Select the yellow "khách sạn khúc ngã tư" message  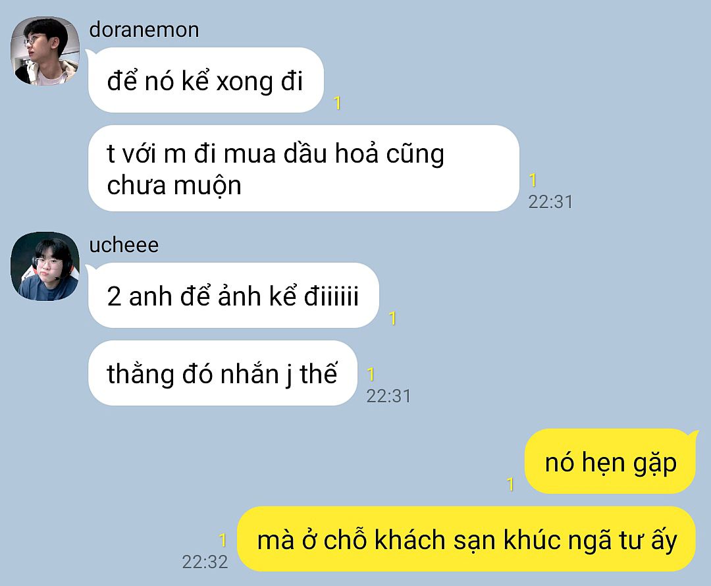(x=466, y=539)
